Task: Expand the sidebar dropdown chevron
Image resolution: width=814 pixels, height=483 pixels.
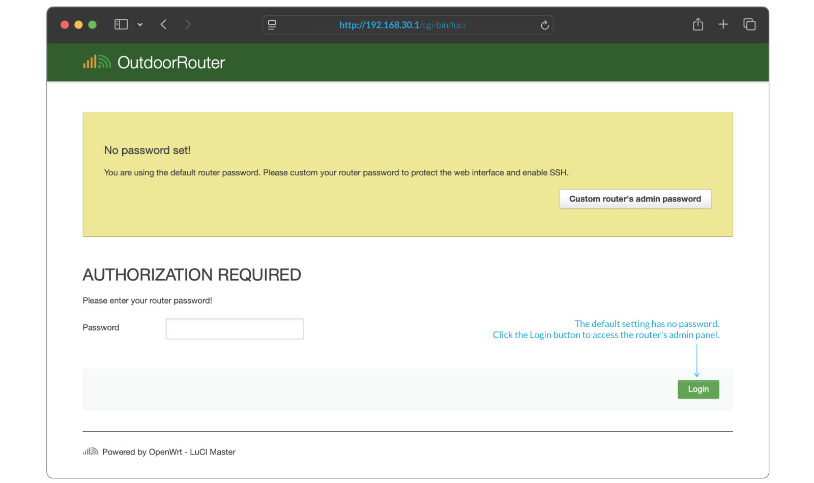Action: click(x=140, y=24)
